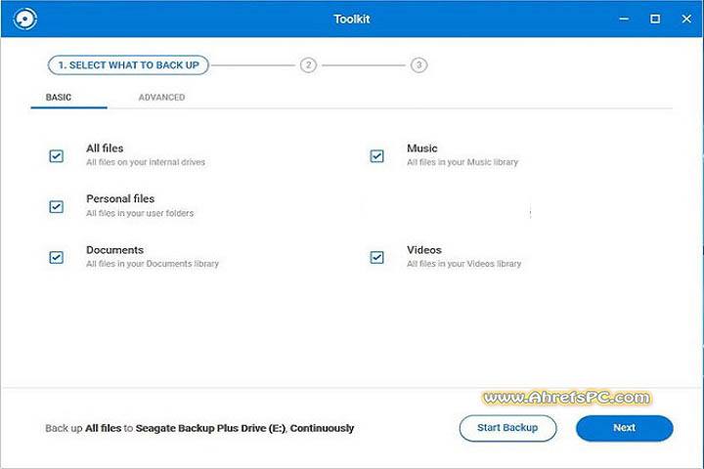The image size is (704, 469).
Task: Click the 'Seagate Backup Plus Drive (E:)' summary text
Action: click(x=210, y=428)
